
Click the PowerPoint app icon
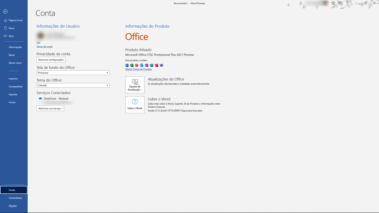[137, 65]
